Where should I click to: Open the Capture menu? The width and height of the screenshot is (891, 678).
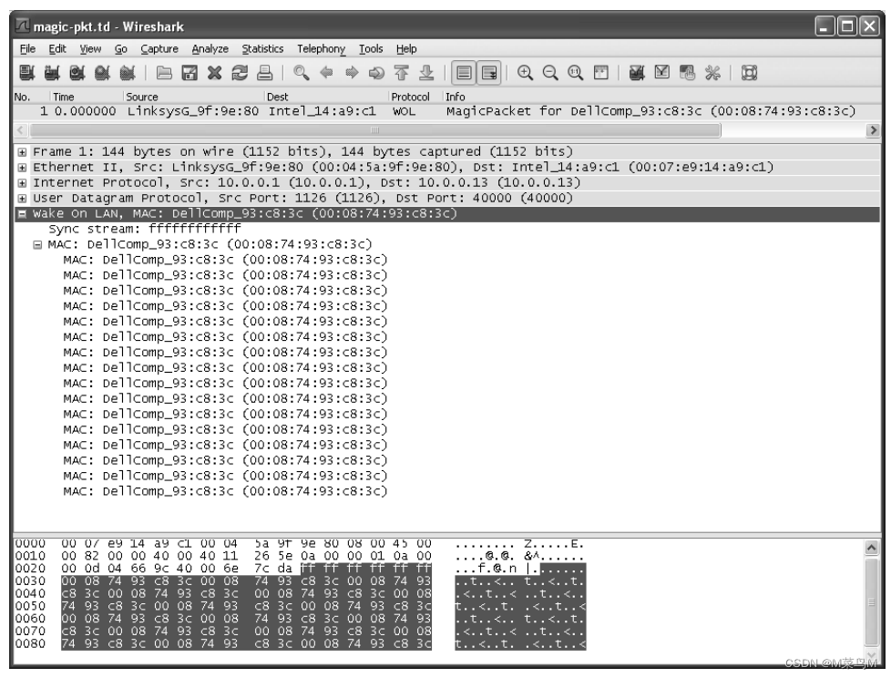pos(159,49)
